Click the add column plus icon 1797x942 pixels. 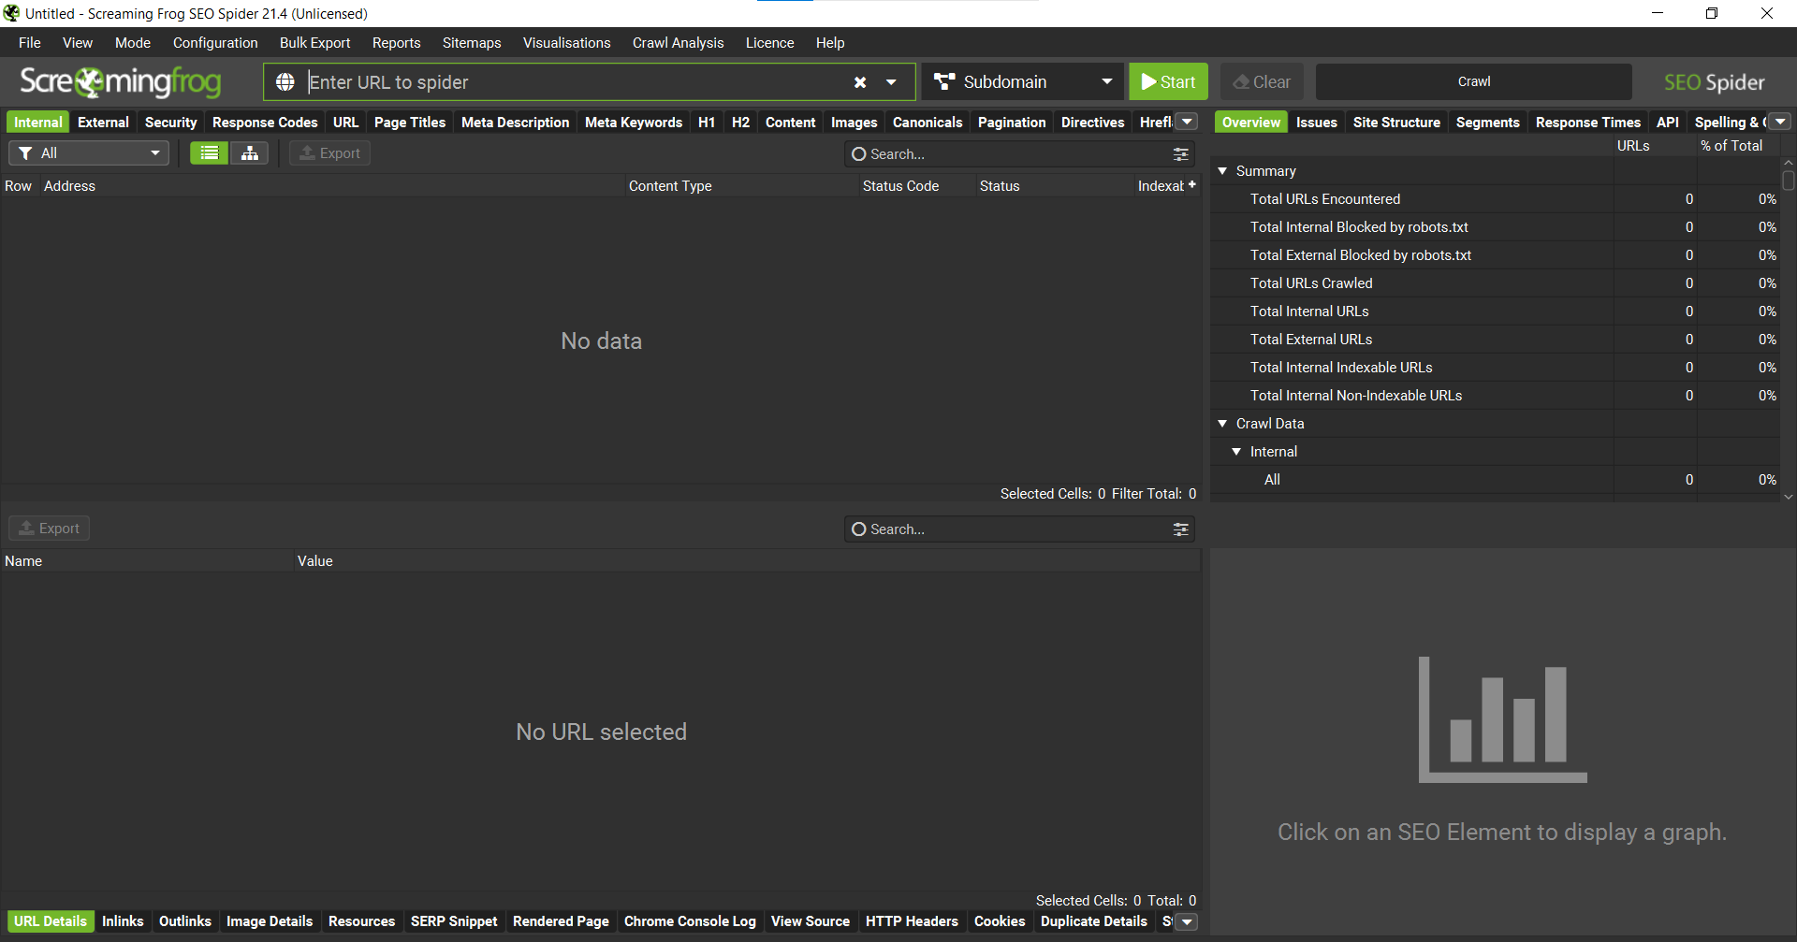[x=1192, y=184]
